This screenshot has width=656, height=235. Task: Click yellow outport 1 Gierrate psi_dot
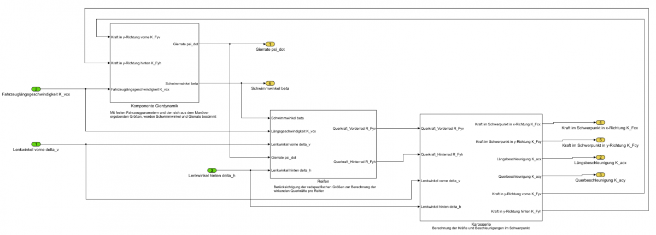(x=270, y=44)
